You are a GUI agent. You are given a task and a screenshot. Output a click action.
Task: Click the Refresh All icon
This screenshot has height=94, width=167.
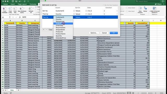[31, 10]
